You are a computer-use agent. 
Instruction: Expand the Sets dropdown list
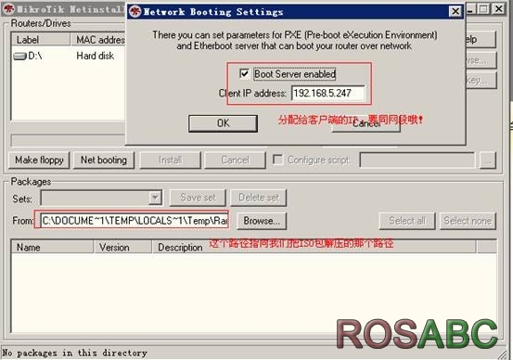pos(155,198)
